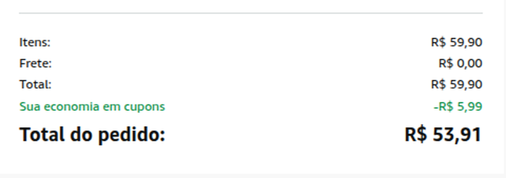The width and height of the screenshot is (506, 178).
Task: Select the green discount value -R$ 5,99
Action: pyautogui.click(x=458, y=106)
